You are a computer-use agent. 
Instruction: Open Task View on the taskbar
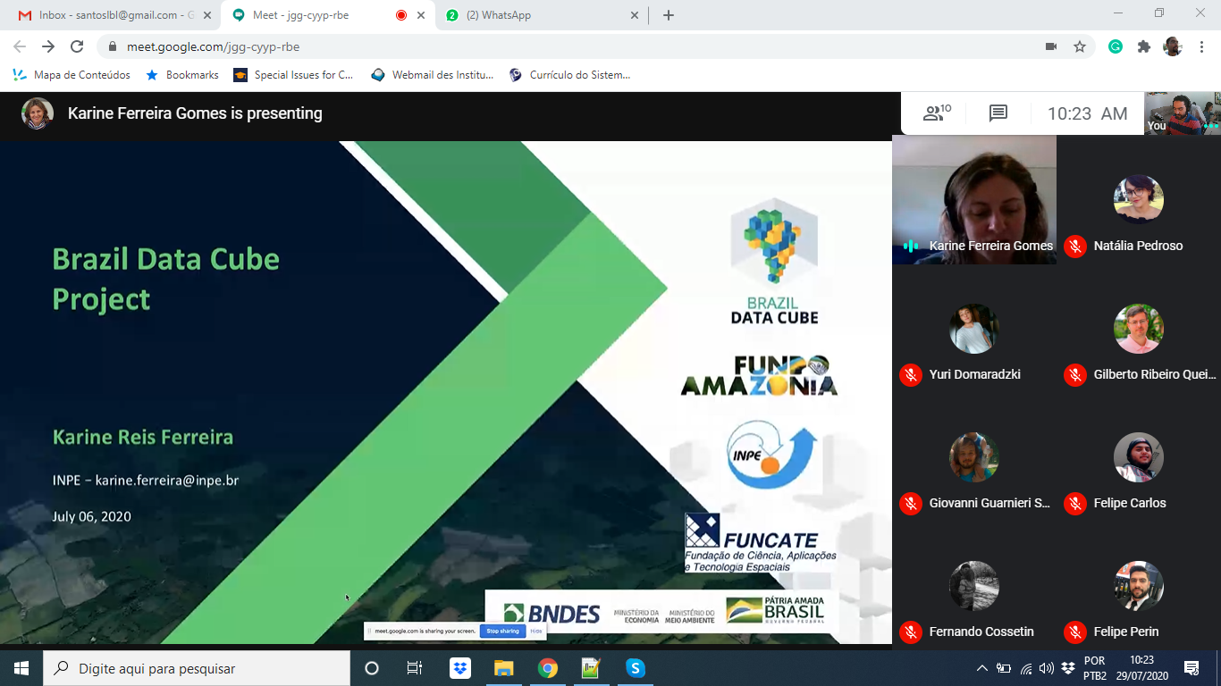415,668
